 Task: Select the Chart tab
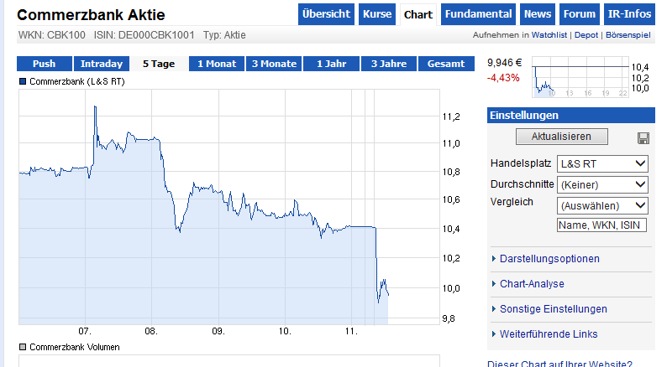click(x=418, y=15)
